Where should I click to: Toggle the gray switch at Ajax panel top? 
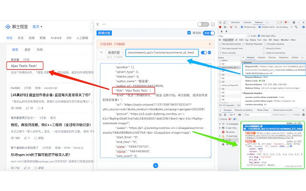click(x=203, y=24)
